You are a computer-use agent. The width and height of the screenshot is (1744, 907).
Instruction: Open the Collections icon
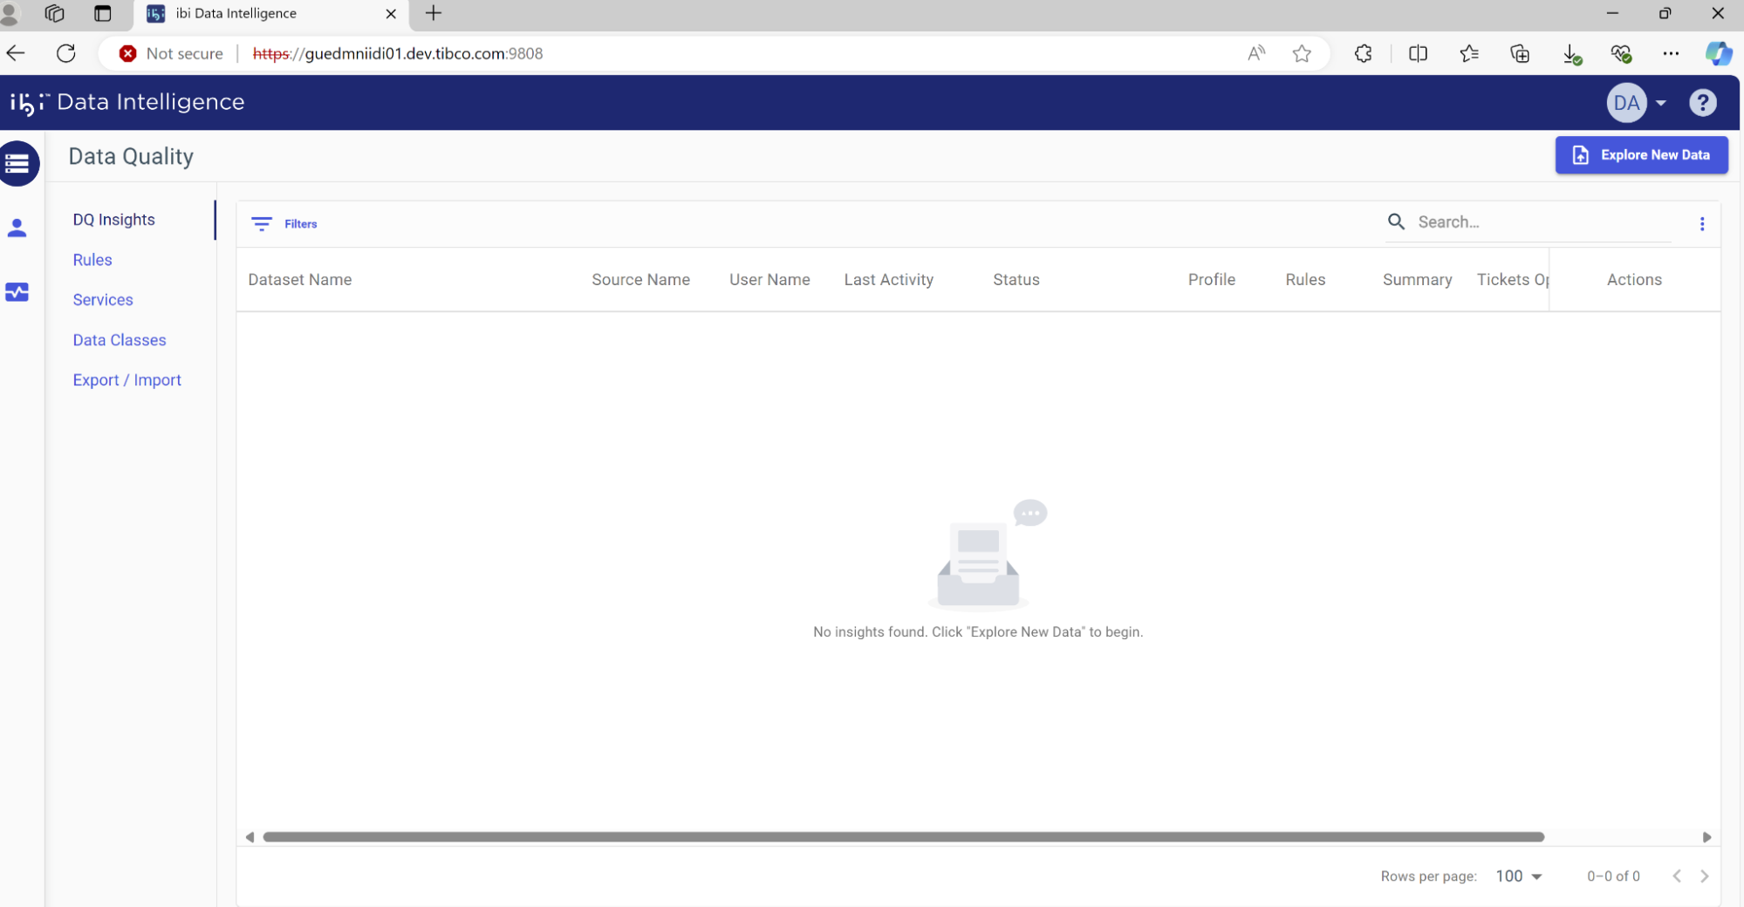(1520, 53)
